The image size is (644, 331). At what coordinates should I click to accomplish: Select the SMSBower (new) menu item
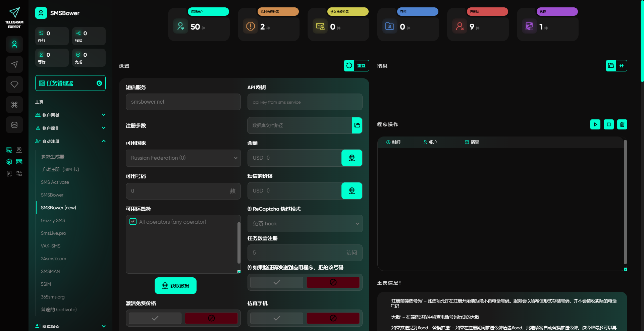58,208
